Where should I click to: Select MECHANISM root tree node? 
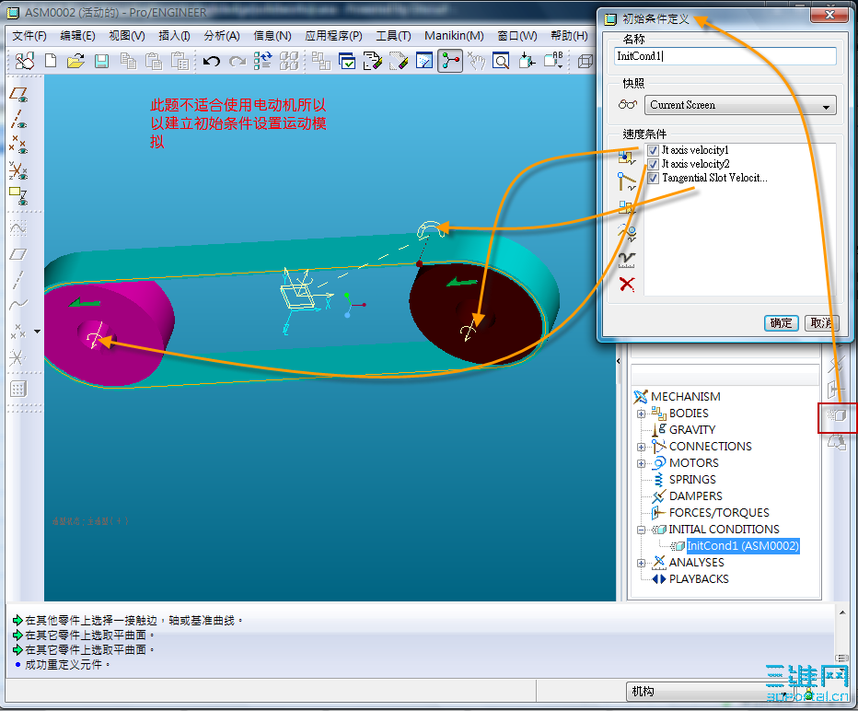pyautogui.click(x=685, y=397)
